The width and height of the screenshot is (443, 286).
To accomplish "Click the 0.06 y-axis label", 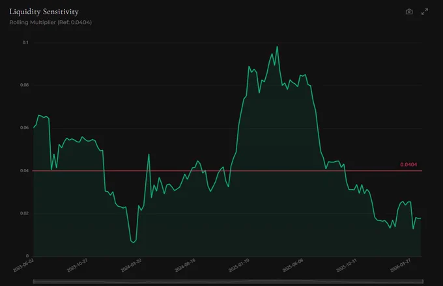I will pyautogui.click(x=24, y=127).
